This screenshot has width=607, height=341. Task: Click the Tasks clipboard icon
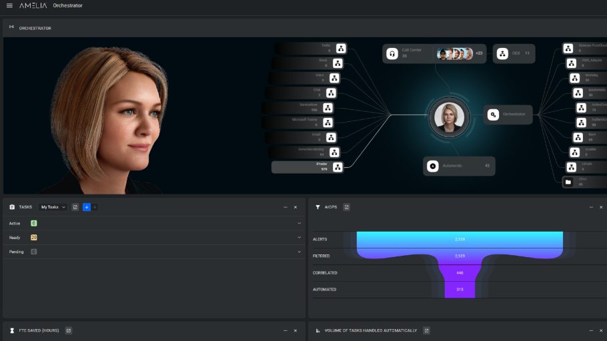(x=12, y=207)
